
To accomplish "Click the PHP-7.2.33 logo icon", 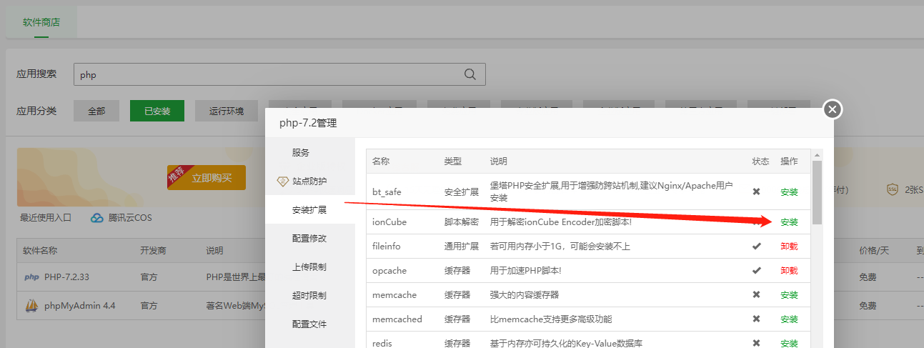I will (x=31, y=277).
